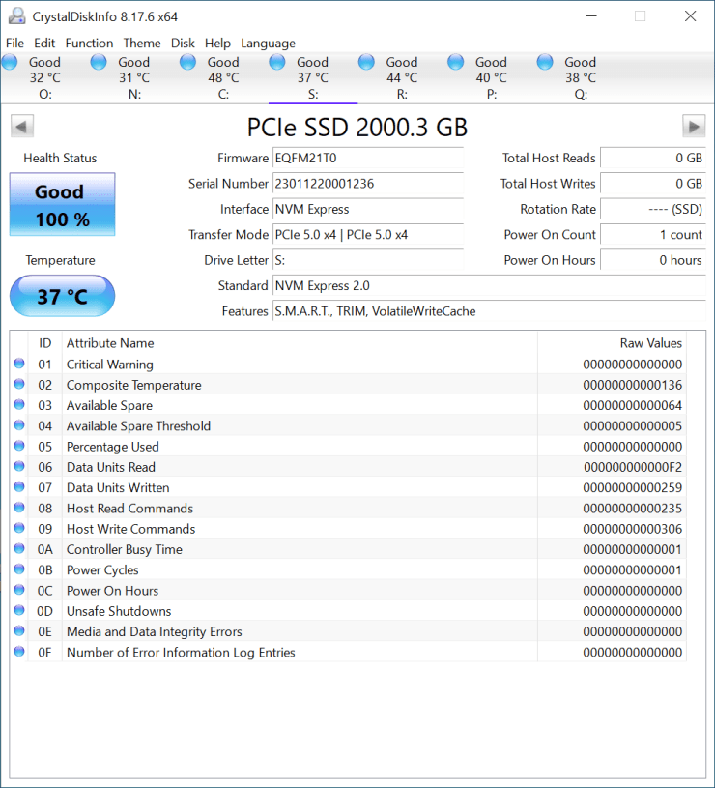Screen dimensions: 715x788
Task: Click the Drive Letter field S:
Action: (x=367, y=260)
